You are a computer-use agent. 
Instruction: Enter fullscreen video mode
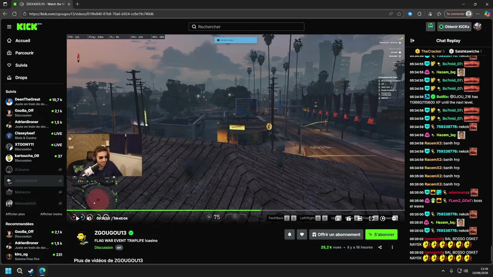[371, 218]
